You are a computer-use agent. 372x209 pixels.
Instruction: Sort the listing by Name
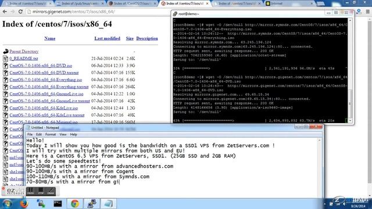50,38
